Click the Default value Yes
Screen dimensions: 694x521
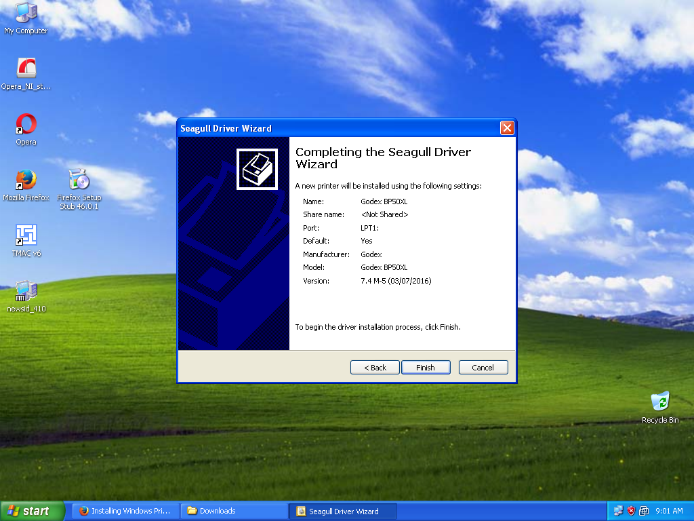[367, 241]
